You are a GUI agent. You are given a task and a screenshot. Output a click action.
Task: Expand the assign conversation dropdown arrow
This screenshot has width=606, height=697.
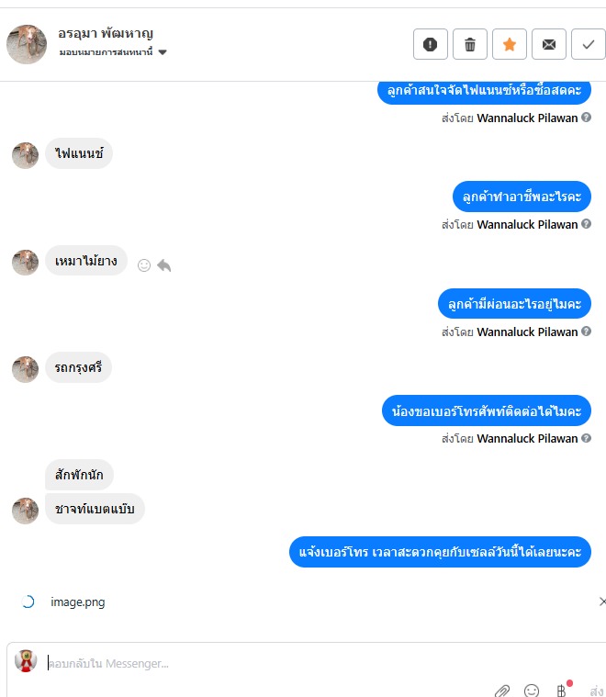(163, 52)
